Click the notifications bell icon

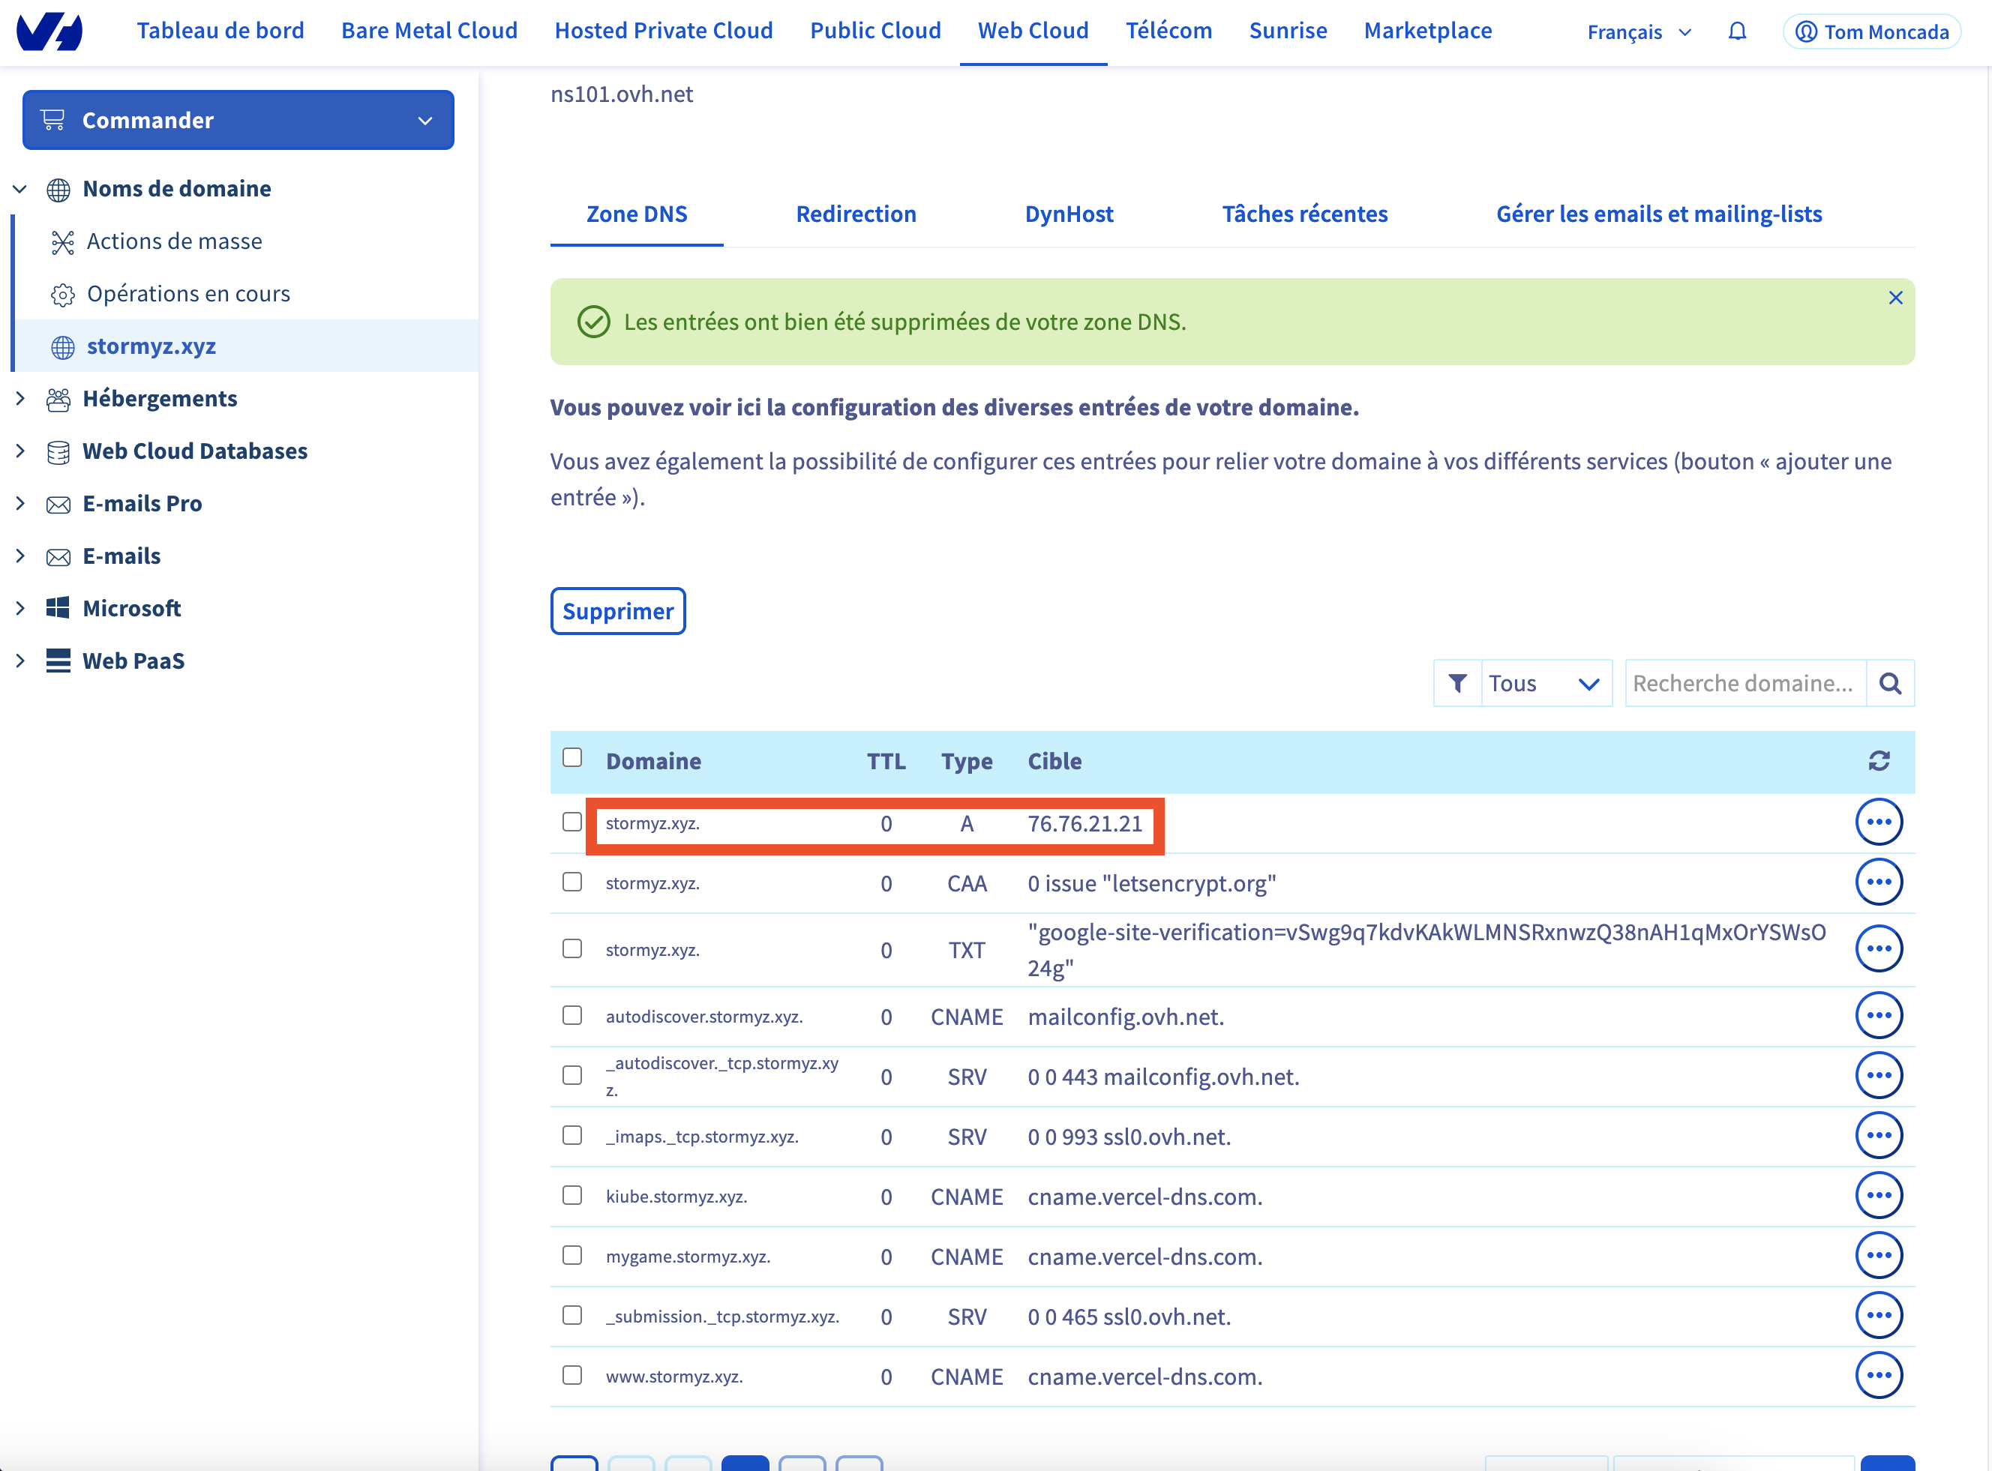pos(1736,32)
